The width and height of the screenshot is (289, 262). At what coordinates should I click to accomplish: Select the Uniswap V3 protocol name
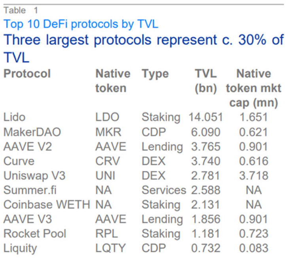tap(32, 175)
